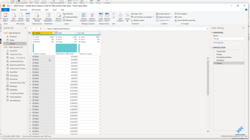Image resolution: width=250 pixels, height=140 pixels.
Task: Click the Refresh Preview icon
Action: pyautogui.click(x=58, y=15)
